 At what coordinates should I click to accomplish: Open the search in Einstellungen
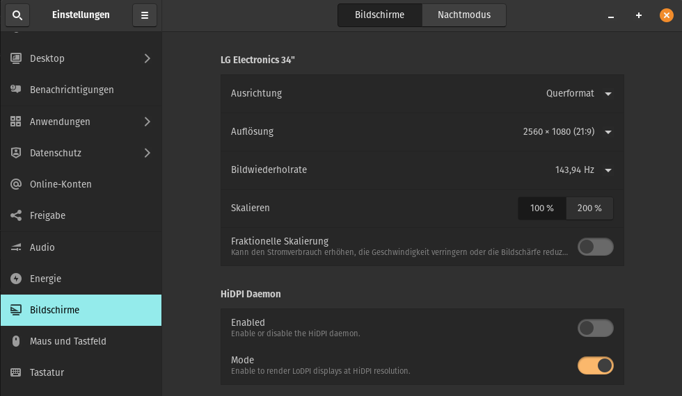click(x=17, y=15)
